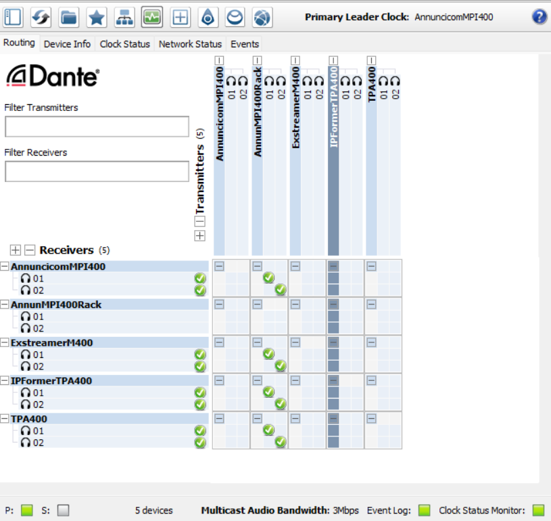Open the network hierarchy view icon
This screenshot has height=521, width=551.
(124, 17)
